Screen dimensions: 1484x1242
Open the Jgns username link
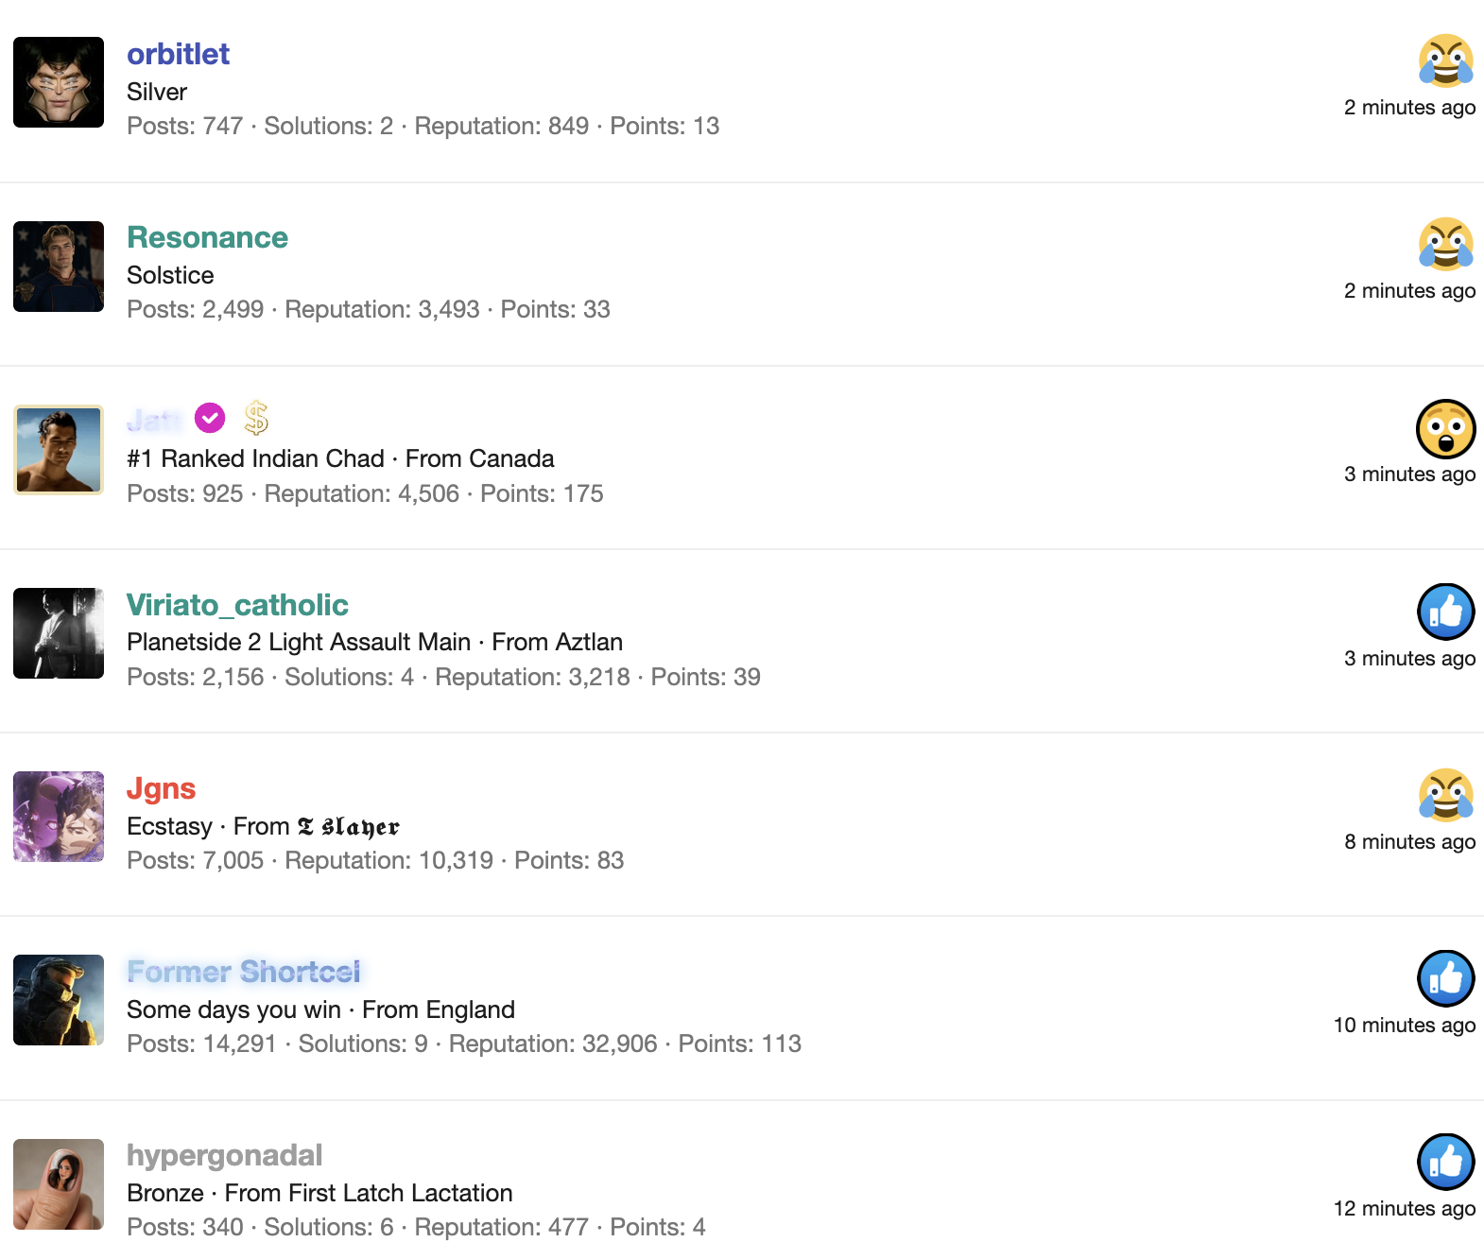(161, 788)
